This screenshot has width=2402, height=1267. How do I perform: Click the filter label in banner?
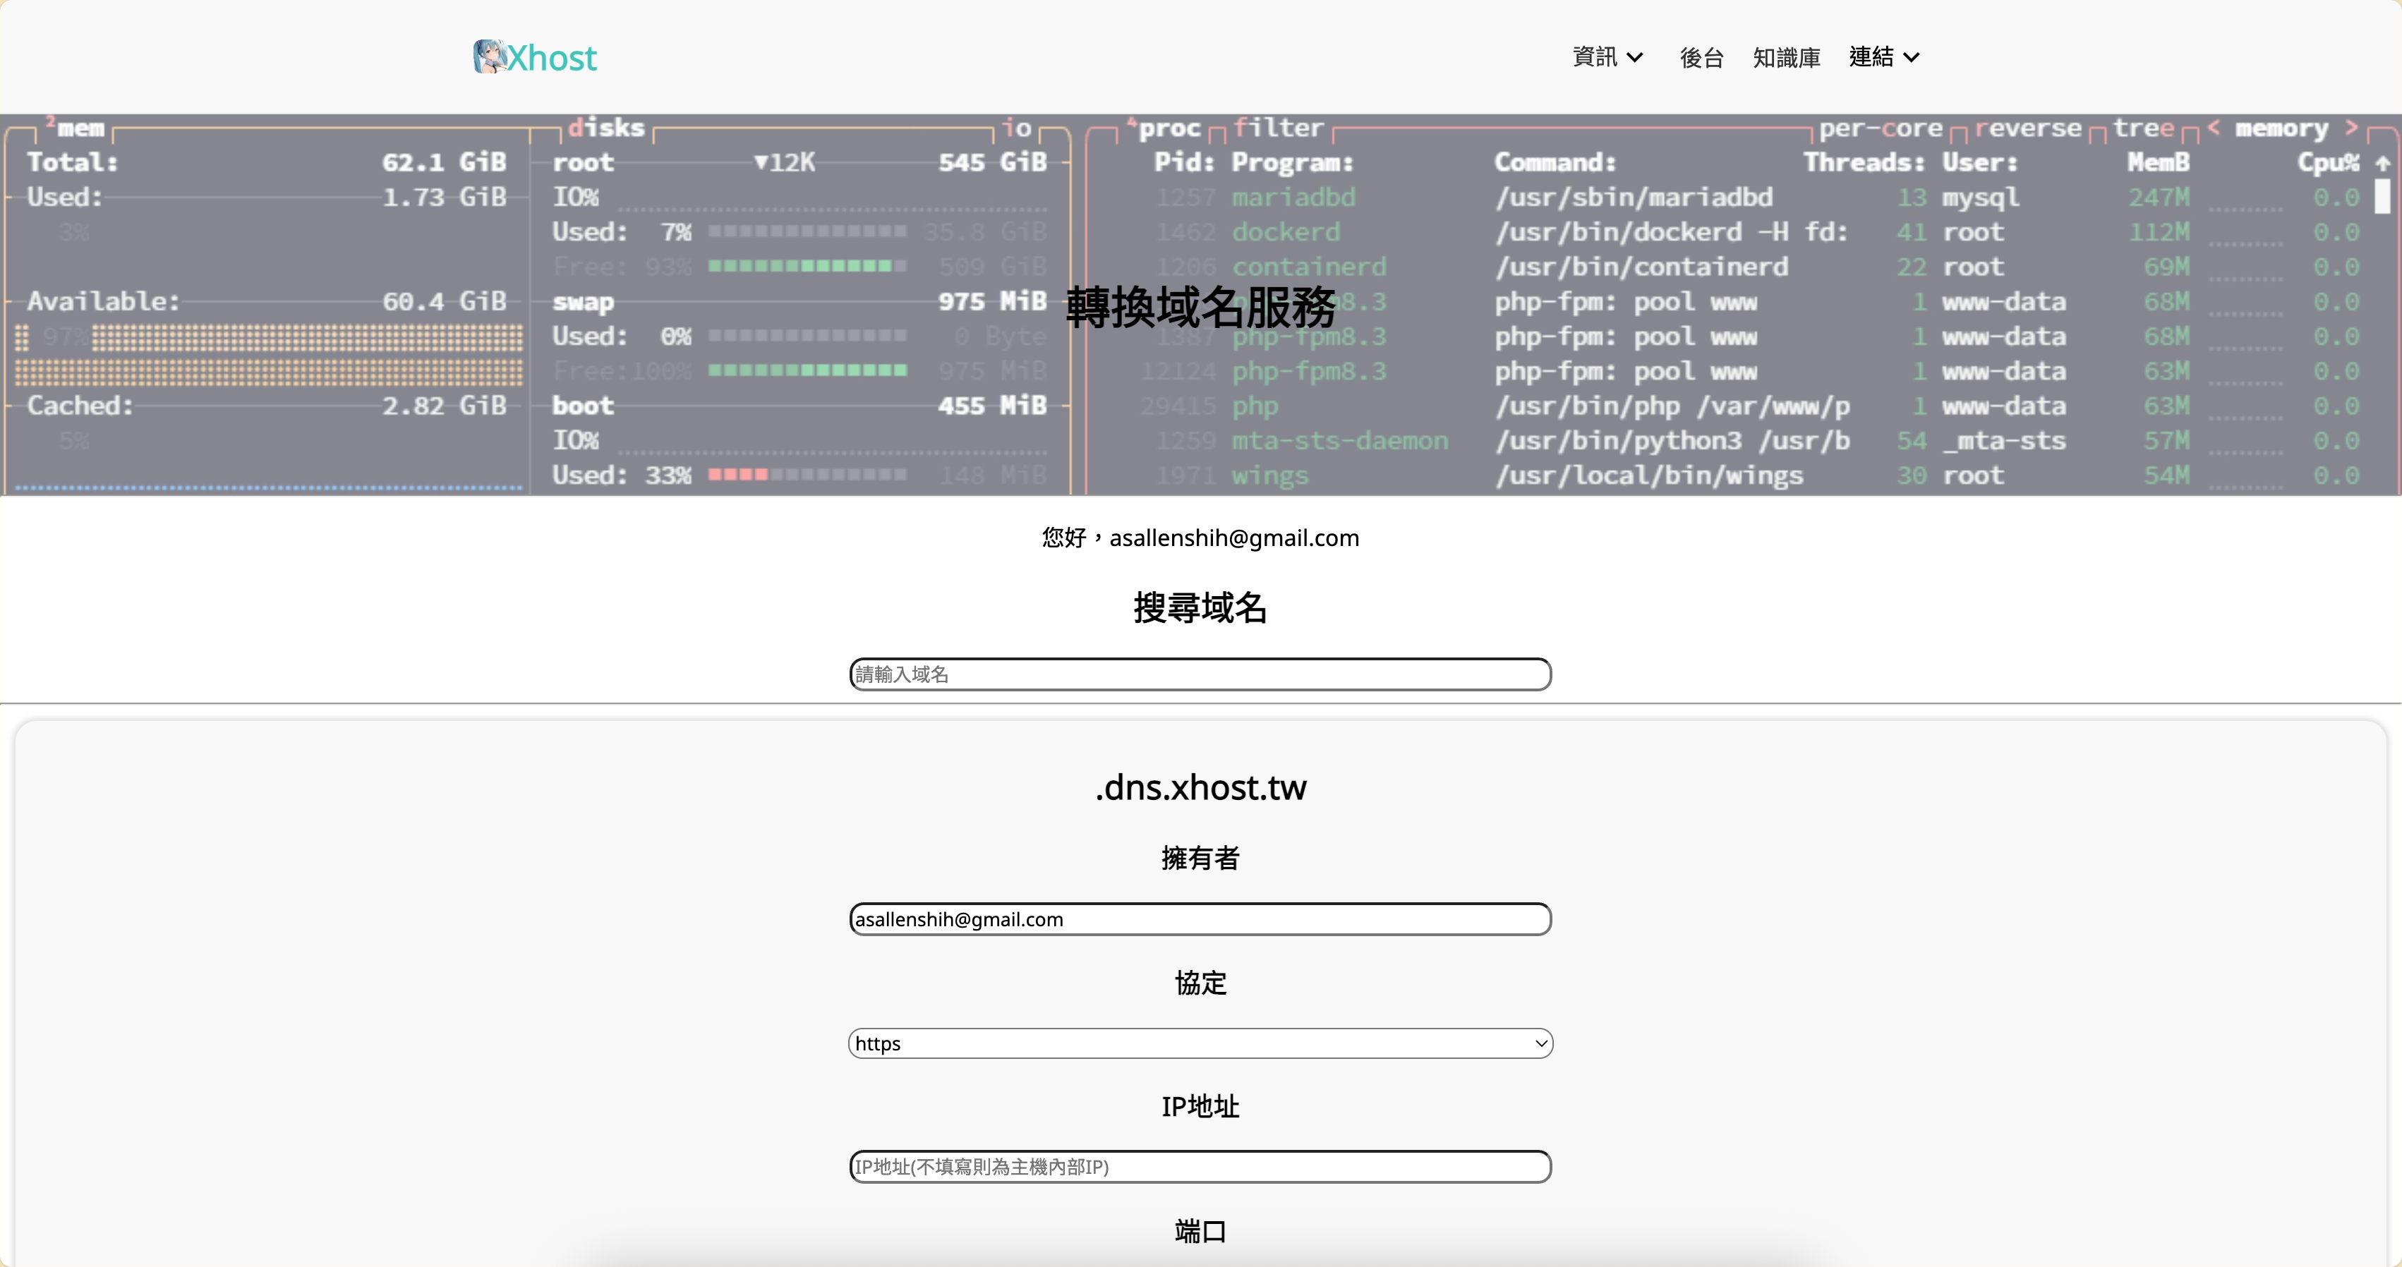pos(1277,128)
